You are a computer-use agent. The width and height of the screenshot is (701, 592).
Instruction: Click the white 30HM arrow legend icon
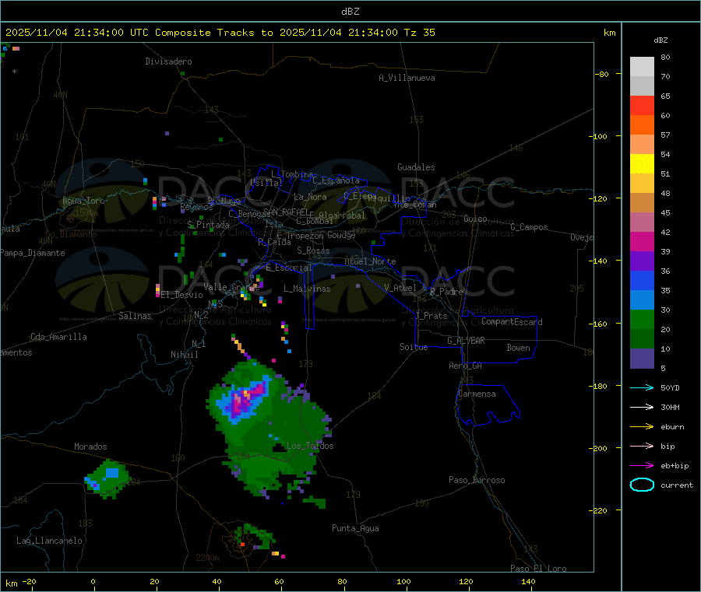click(x=642, y=407)
